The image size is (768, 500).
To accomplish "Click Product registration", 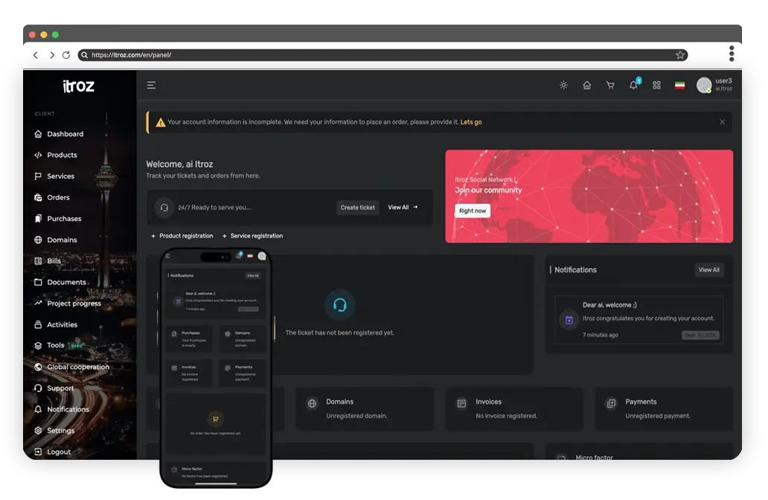I will (182, 236).
